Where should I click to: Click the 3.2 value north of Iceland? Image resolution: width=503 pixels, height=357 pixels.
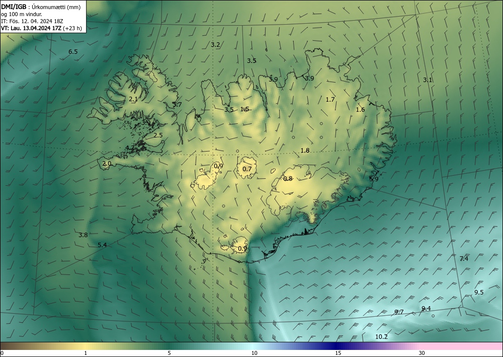coord(215,45)
